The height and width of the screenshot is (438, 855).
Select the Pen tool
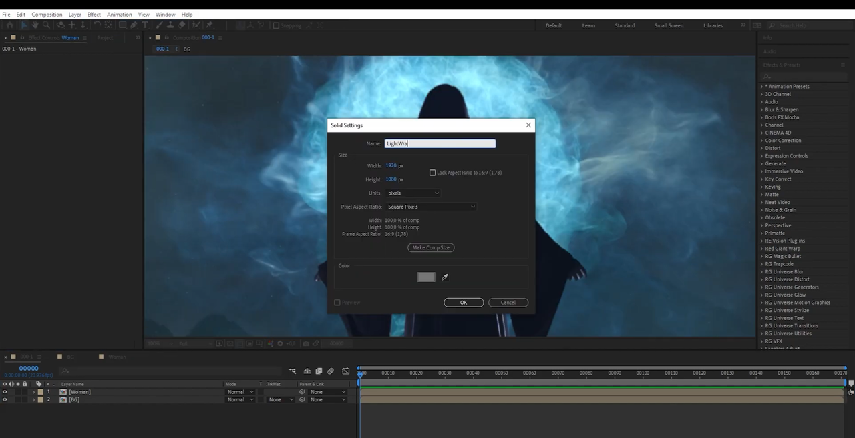pos(134,25)
